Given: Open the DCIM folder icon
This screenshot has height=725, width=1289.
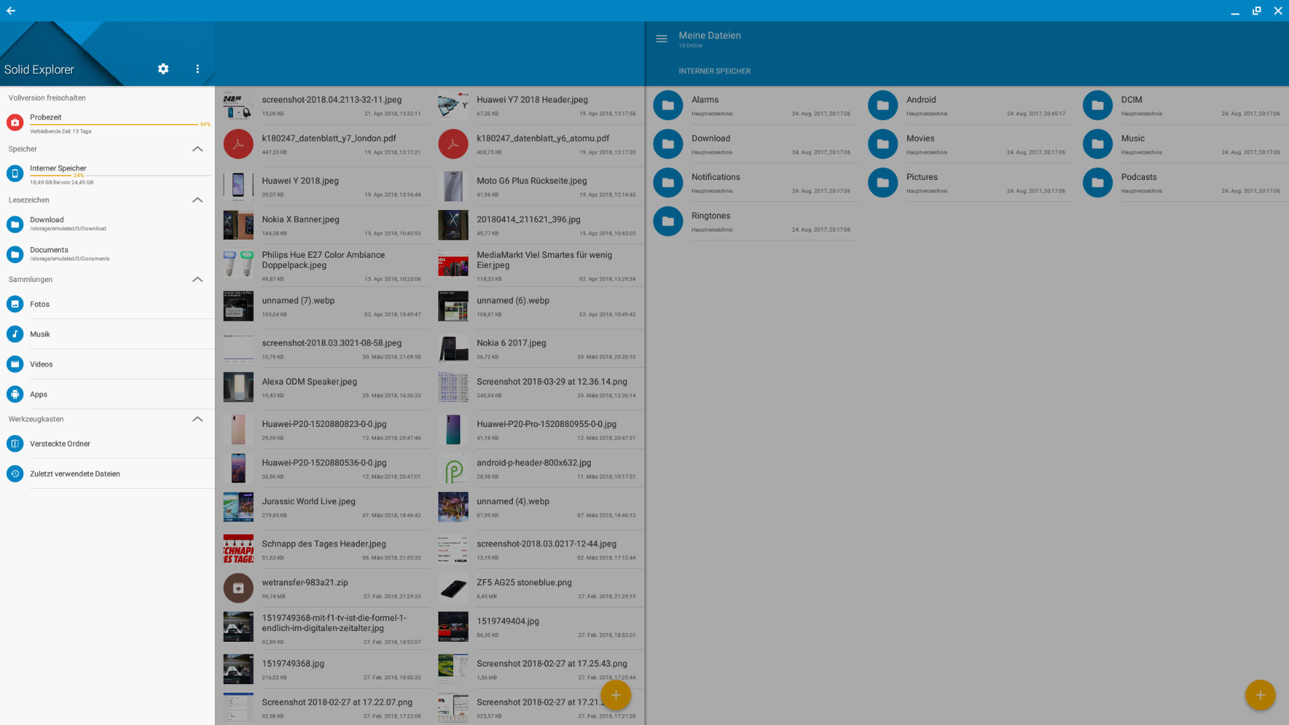Looking at the screenshot, I should point(1098,105).
